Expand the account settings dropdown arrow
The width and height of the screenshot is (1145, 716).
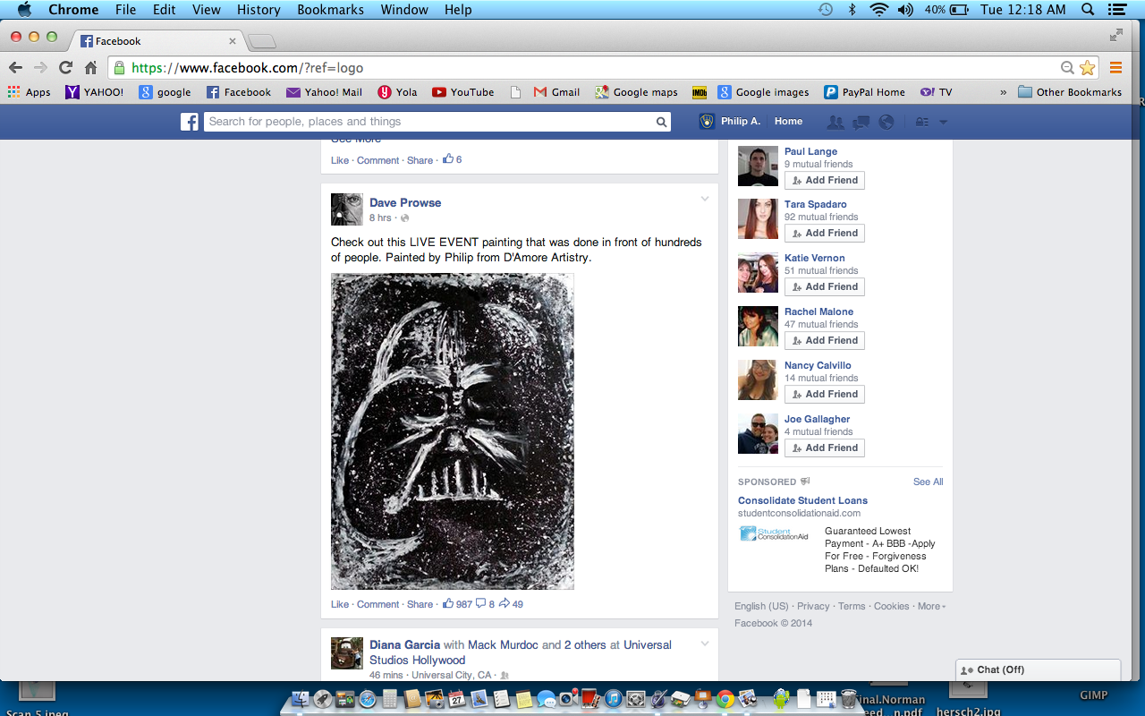(943, 122)
